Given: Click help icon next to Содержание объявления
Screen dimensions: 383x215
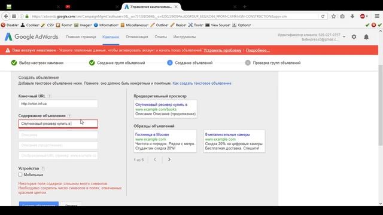Looking at the screenshot, I should [x=69, y=116].
